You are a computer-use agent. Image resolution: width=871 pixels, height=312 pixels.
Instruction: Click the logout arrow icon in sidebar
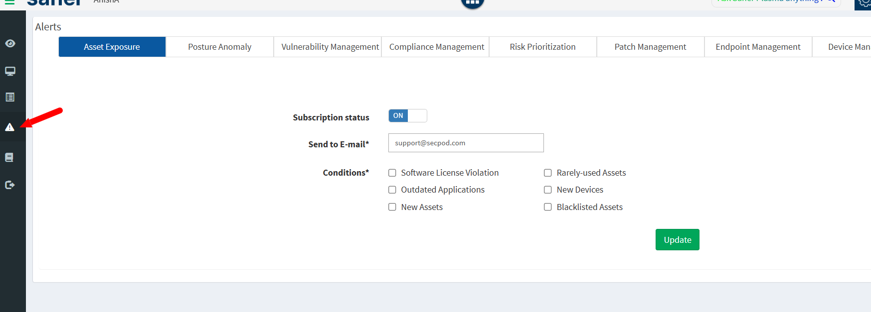(10, 185)
